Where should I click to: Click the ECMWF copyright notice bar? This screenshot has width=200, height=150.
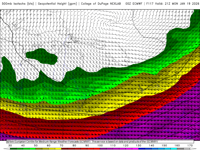pos(100,141)
